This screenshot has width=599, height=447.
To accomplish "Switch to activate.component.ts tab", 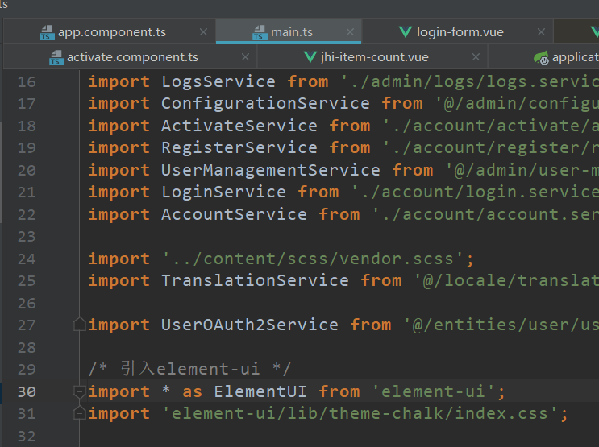I will coord(132,57).
